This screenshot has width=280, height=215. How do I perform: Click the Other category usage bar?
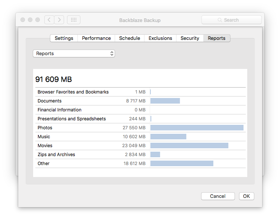click(x=182, y=163)
